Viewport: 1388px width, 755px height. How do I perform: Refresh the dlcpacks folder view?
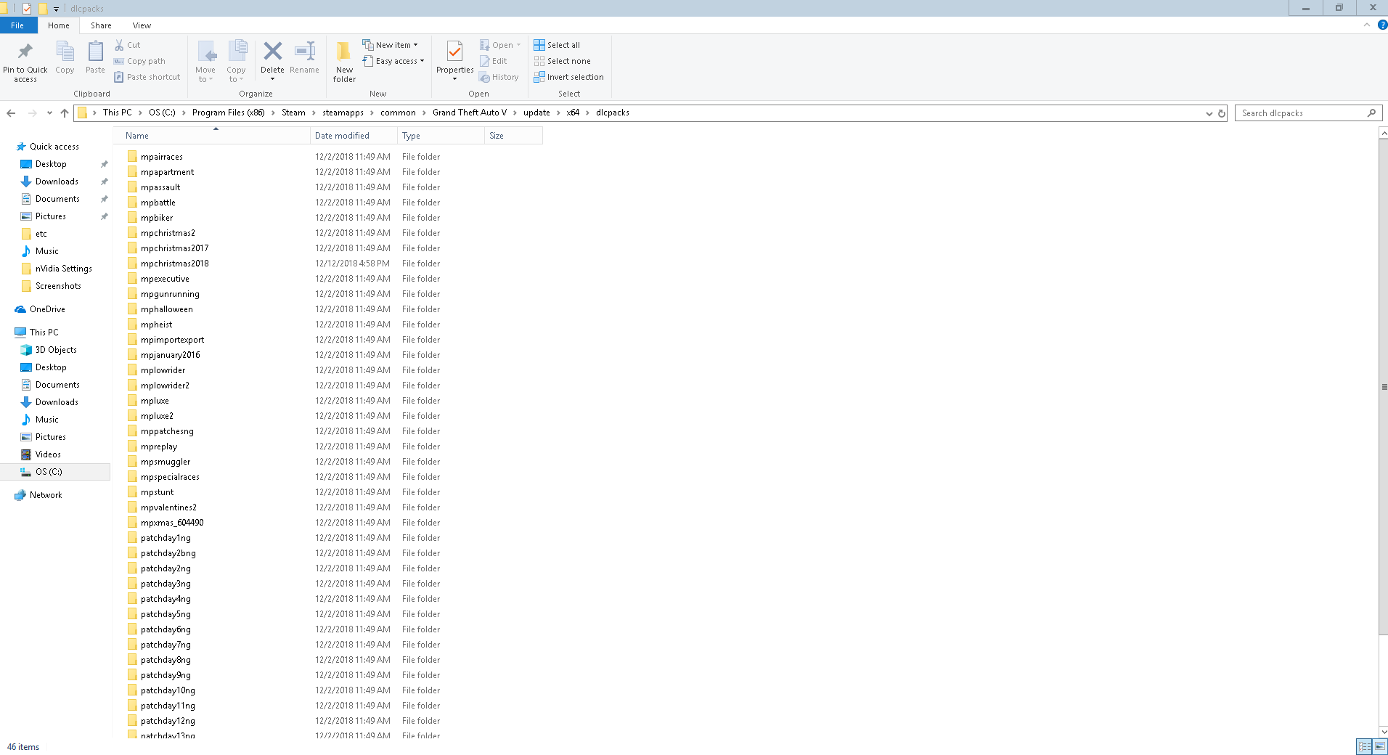click(x=1222, y=113)
